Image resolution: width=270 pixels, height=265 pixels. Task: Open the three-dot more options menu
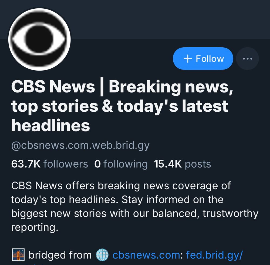(247, 59)
